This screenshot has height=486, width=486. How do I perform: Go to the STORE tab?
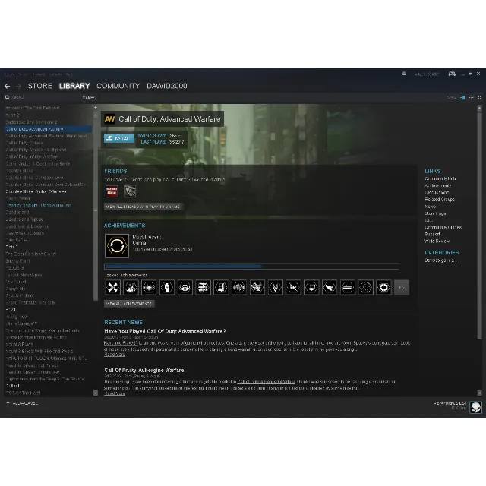pos(40,86)
